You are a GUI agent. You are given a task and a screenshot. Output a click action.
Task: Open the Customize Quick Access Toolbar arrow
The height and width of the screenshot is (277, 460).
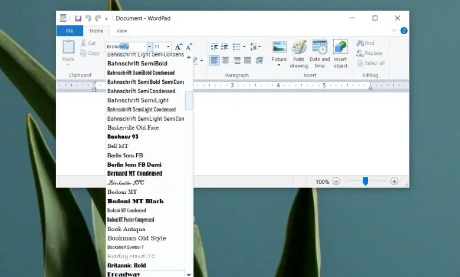point(106,19)
